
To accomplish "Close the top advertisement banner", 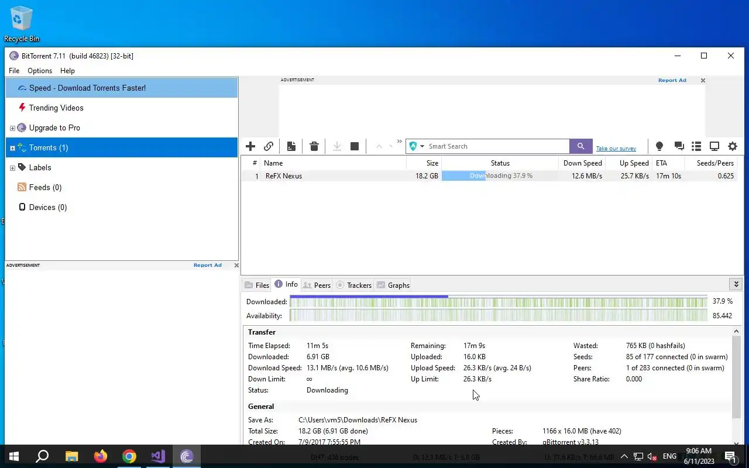I will point(703,80).
